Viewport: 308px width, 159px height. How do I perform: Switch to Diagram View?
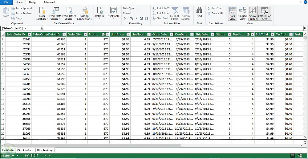pos(242,13)
